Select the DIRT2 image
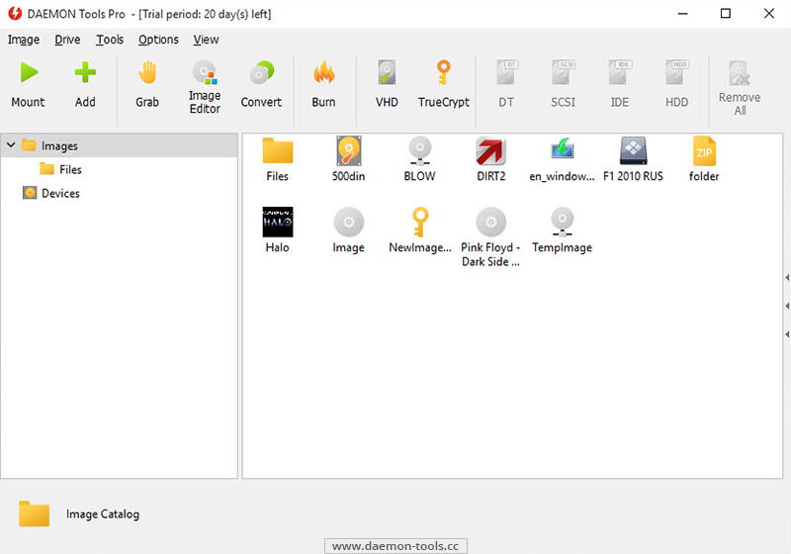791x554 pixels. pos(490,159)
